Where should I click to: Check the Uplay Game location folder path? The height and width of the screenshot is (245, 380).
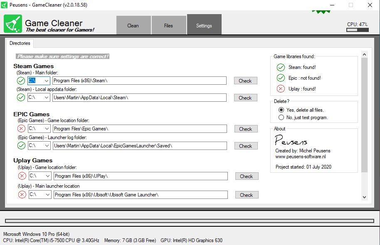pyautogui.click(x=247, y=176)
